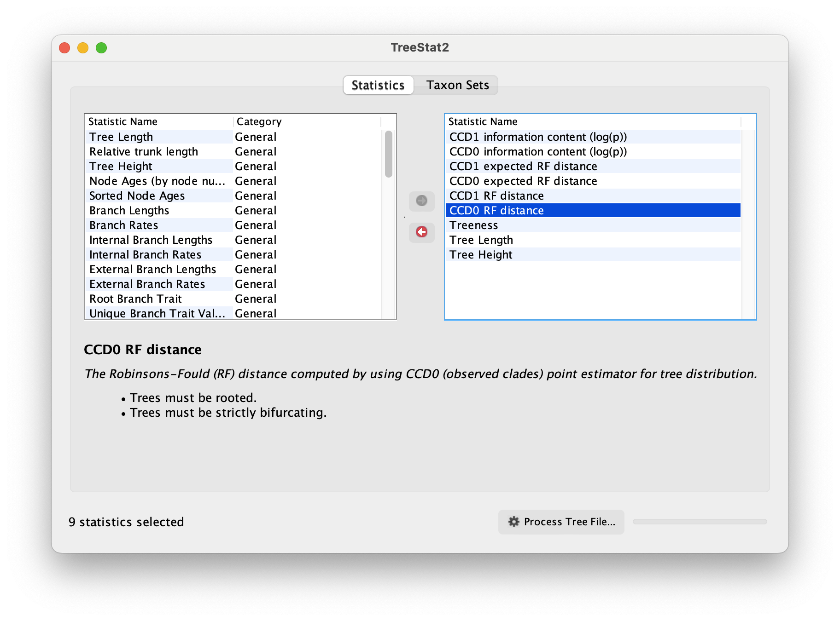This screenshot has width=840, height=621.
Task: Click the Statistic Name header of the available list
Action: click(159, 122)
